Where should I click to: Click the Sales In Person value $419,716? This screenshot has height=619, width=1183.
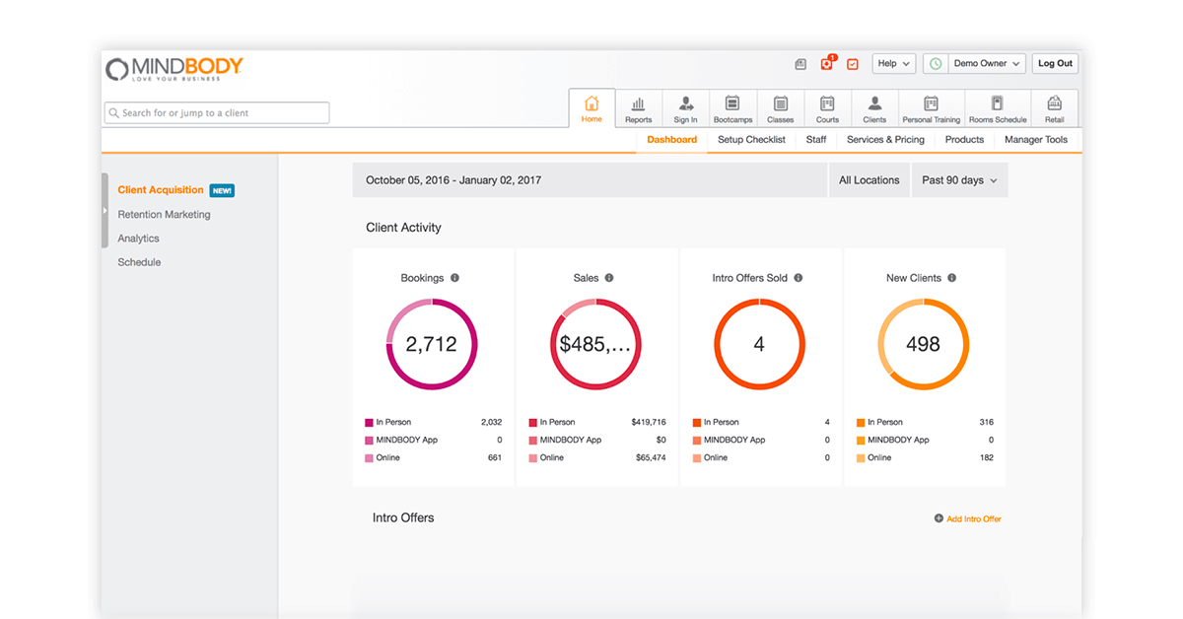click(649, 423)
